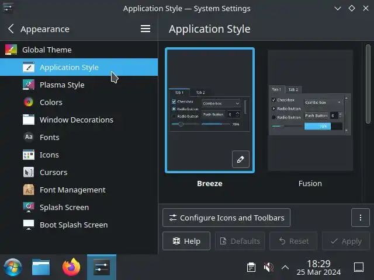374x280 pixels.
Task: Click the System Settings taskbar icon
Action: (x=102, y=267)
